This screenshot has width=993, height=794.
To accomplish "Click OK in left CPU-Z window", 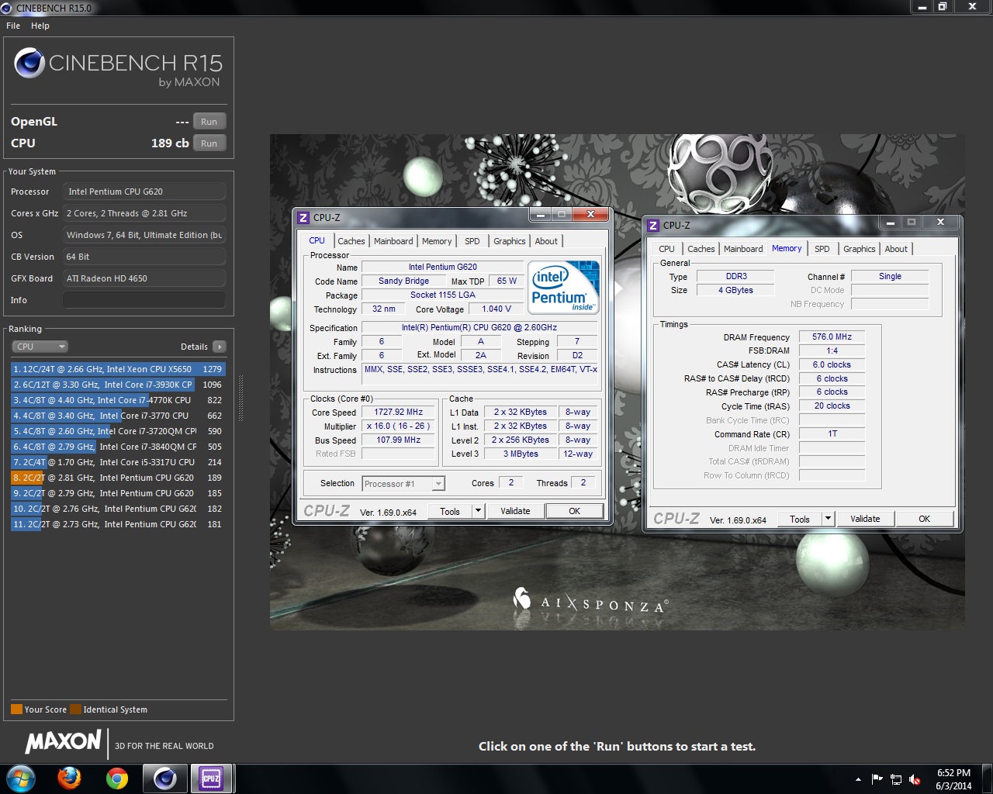I will 574,511.
